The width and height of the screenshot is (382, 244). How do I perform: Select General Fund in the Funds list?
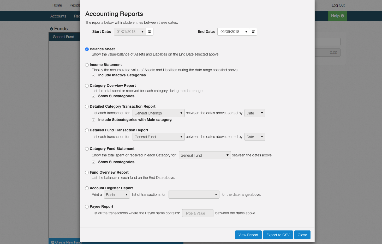pos(63,37)
